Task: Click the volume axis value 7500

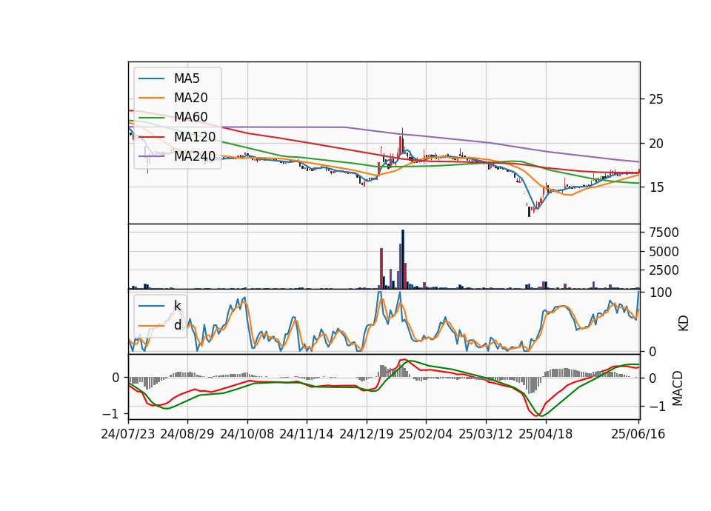Action: tap(664, 233)
